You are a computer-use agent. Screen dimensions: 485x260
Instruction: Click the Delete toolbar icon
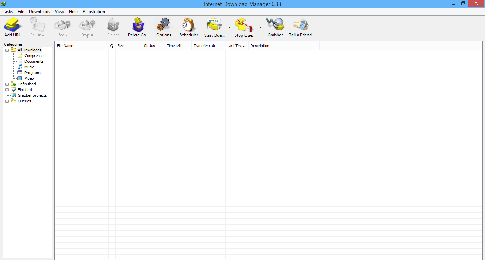pos(113,25)
